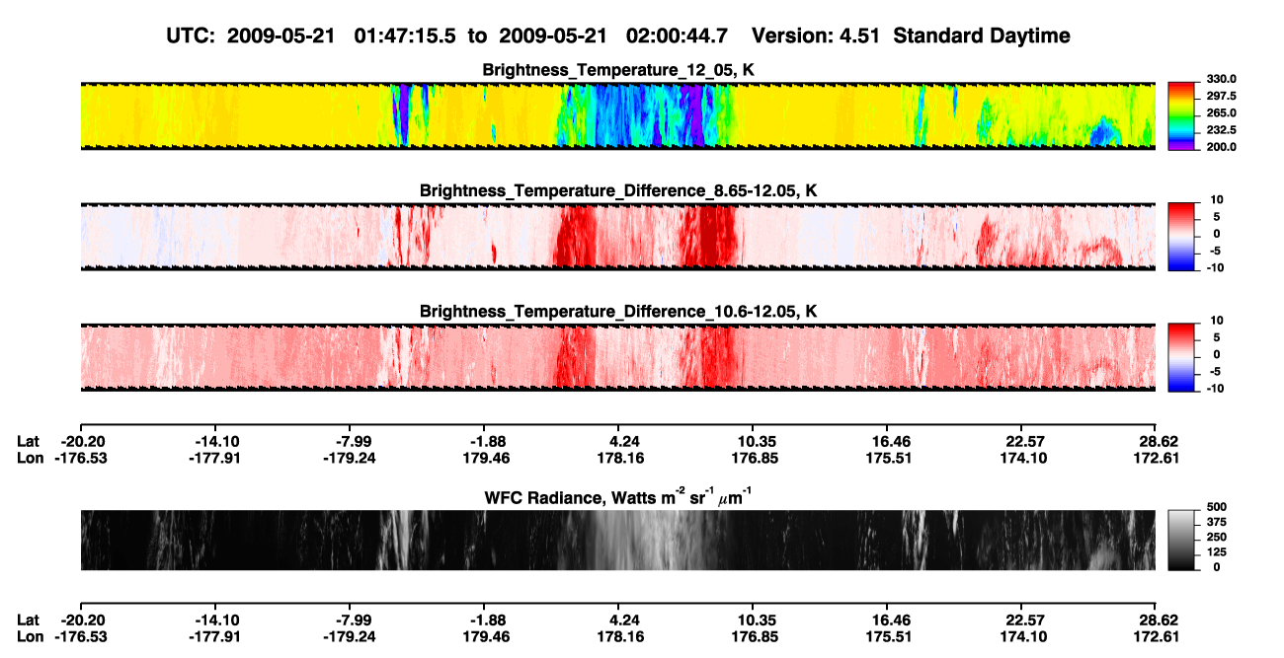
Task: Click latitude '-20.20' on axis above WFC title
Action: [x=83, y=441]
